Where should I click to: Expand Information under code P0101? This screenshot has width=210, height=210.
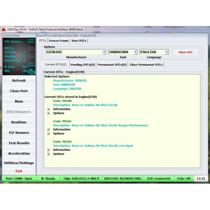coord(49,130)
